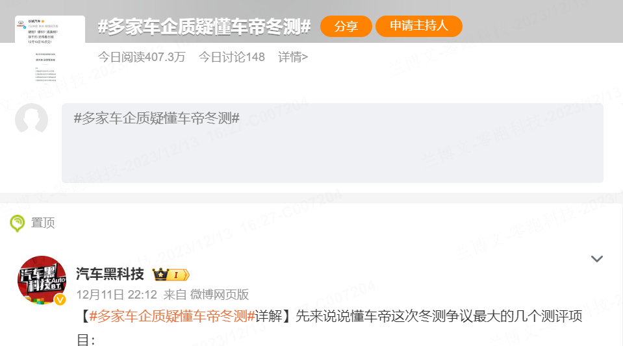Click the gray default user avatar
The width and height of the screenshot is (623, 346).
click(31, 119)
